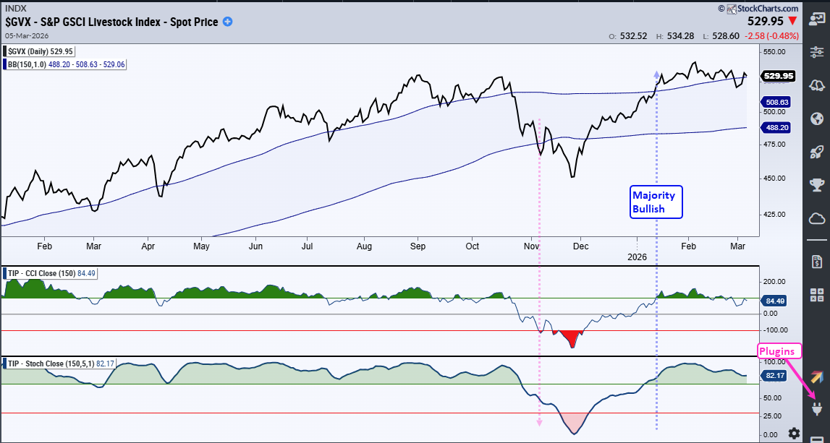
Task: Click the rocket icon in sidebar
Action: click(x=817, y=152)
